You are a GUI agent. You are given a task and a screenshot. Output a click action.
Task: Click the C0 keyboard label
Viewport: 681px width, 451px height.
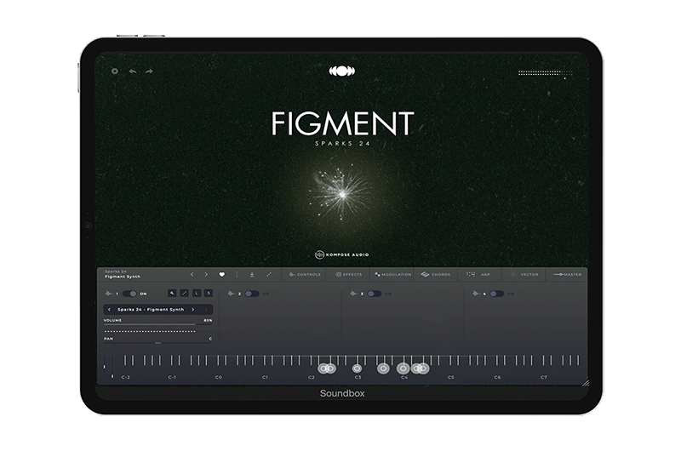(x=219, y=377)
